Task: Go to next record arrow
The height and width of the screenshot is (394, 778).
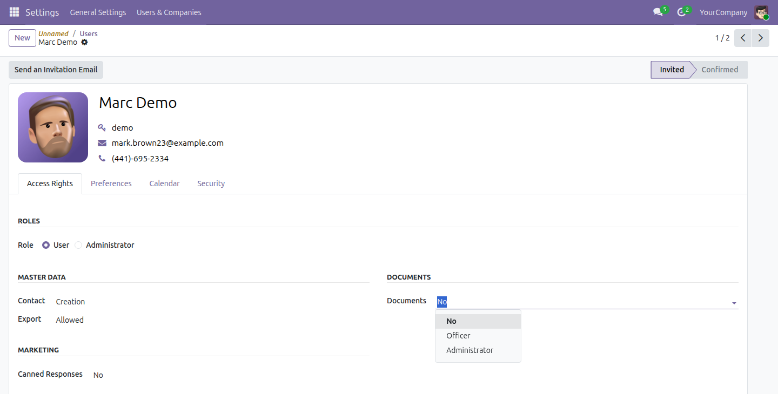Action: tap(761, 38)
